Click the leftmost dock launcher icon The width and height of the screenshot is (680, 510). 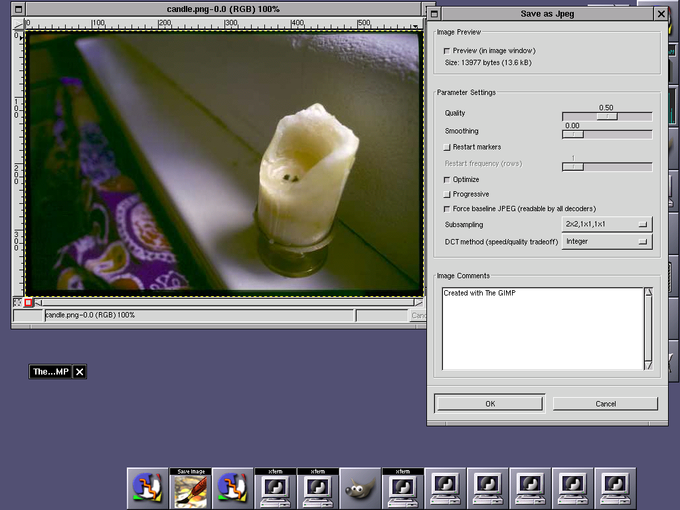(148, 489)
